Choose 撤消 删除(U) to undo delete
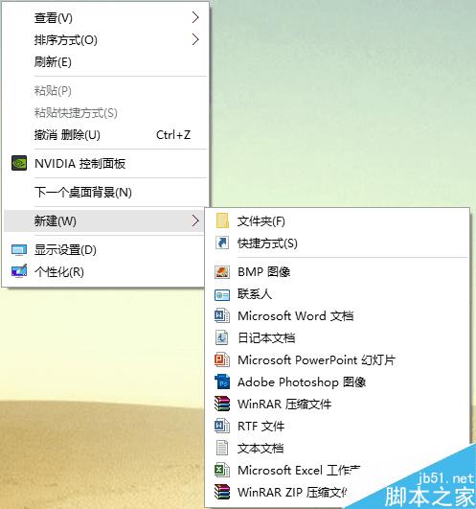The image size is (476, 509). point(105,135)
